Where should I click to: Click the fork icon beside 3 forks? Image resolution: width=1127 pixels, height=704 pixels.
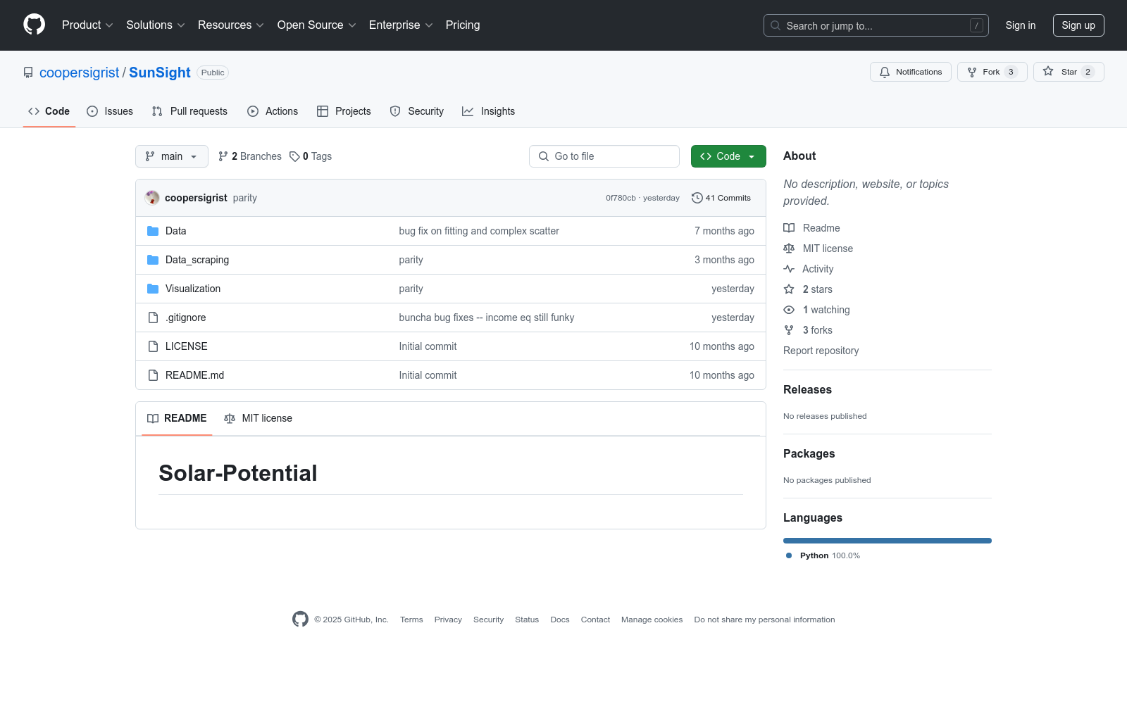point(789,330)
